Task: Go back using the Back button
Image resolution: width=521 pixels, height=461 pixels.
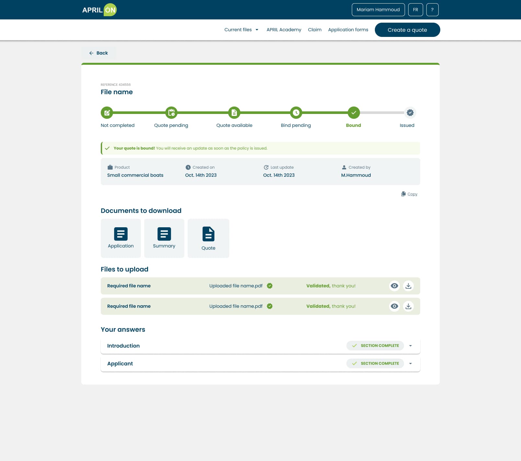Action: click(x=98, y=53)
